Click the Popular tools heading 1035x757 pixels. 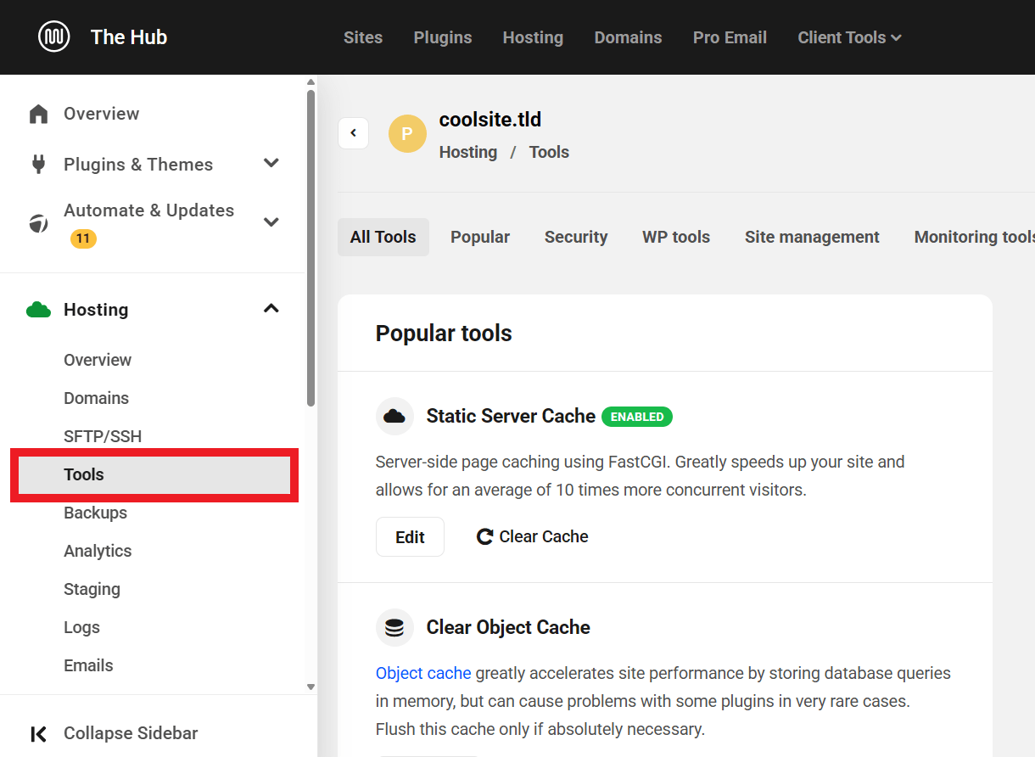pyautogui.click(x=444, y=334)
